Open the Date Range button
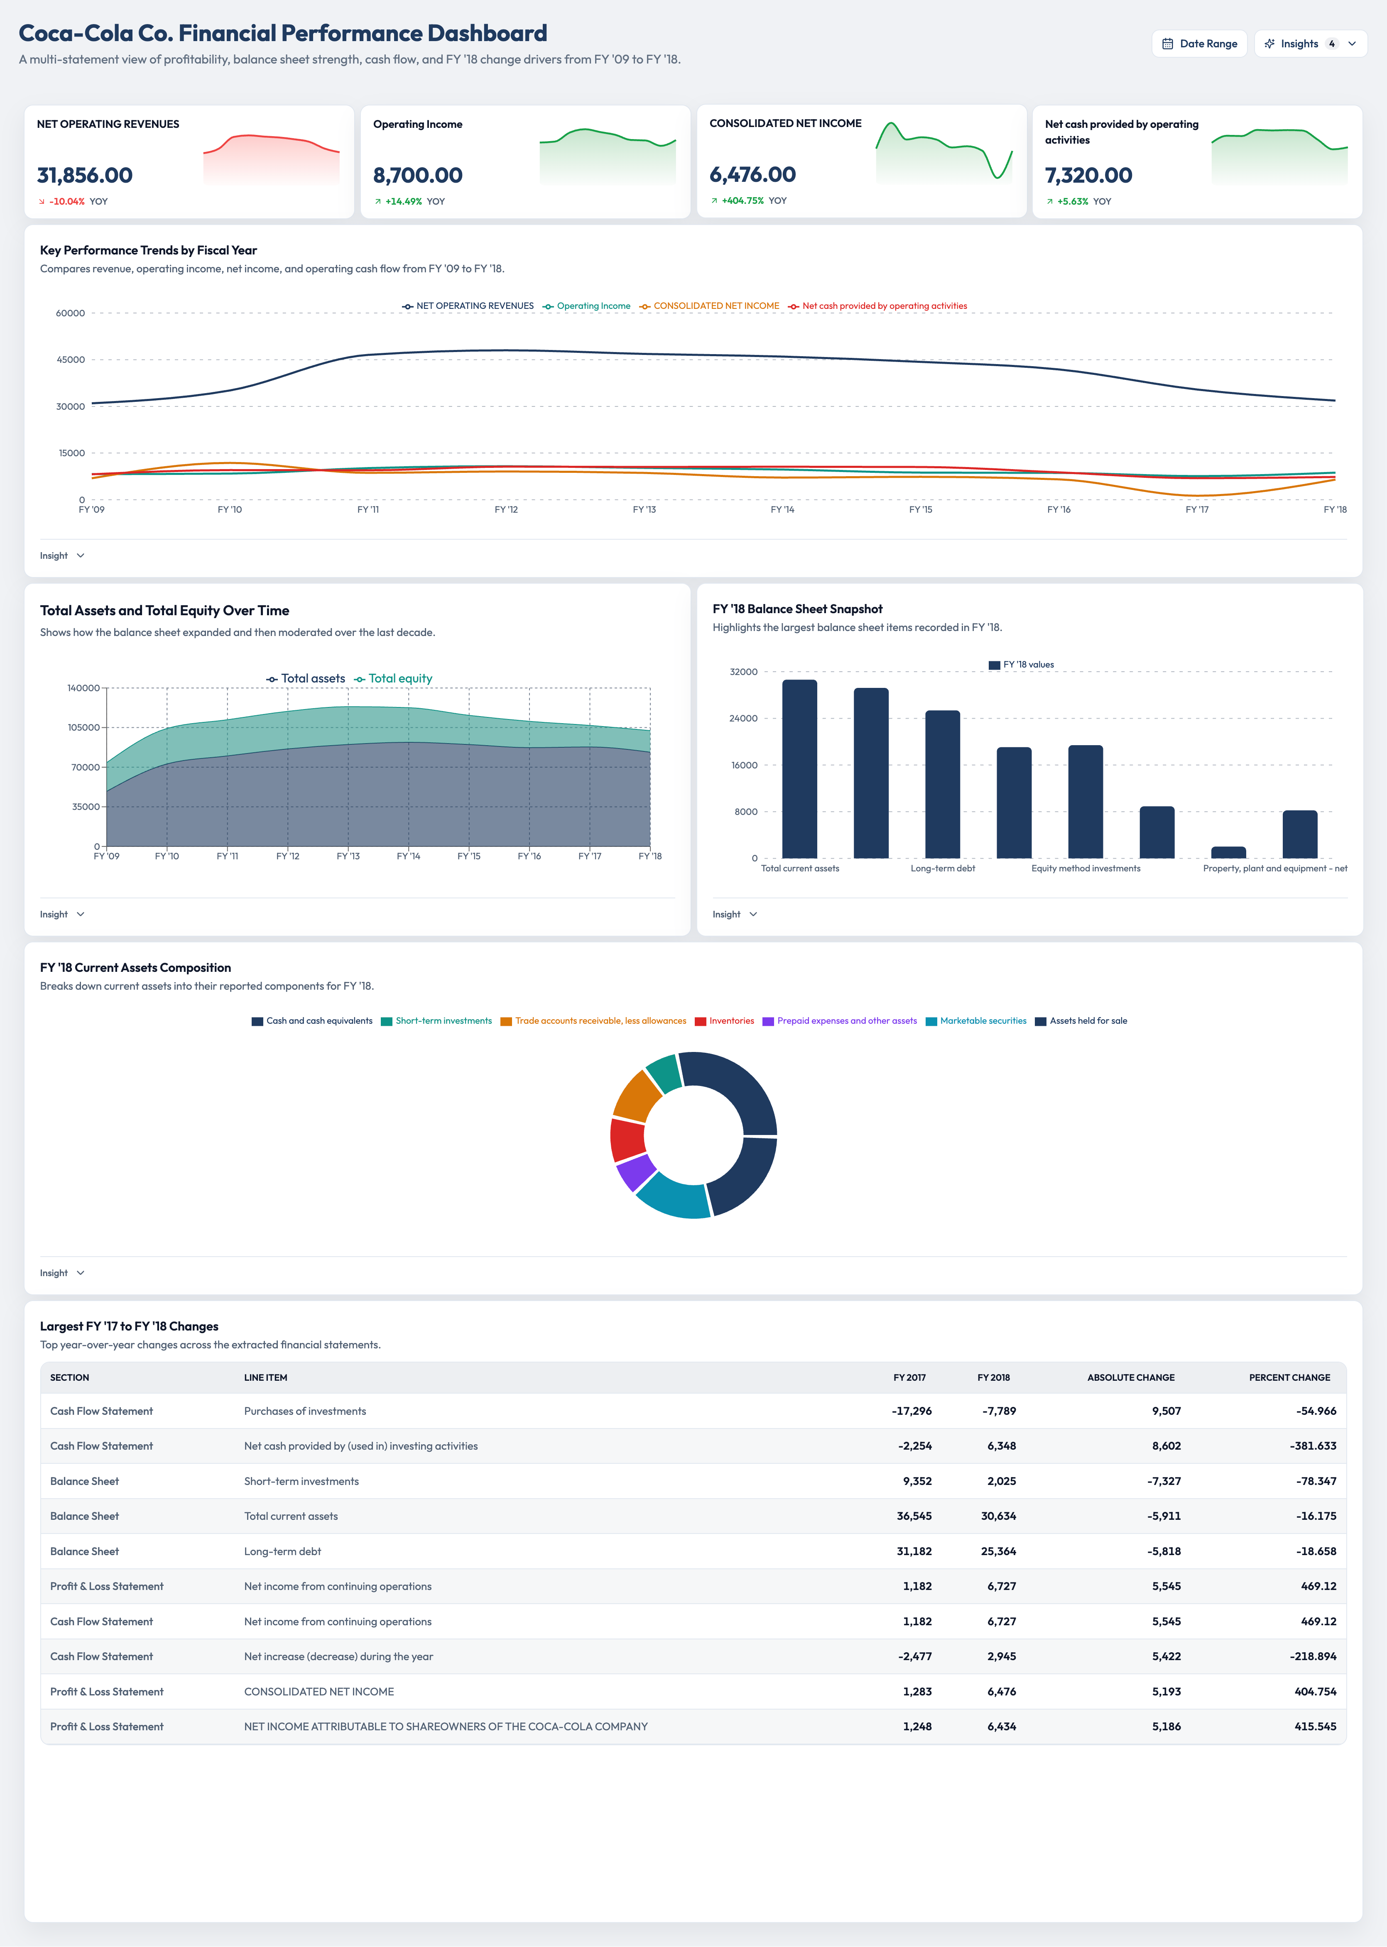The height and width of the screenshot is (1947, 1387). point(1199,44)
